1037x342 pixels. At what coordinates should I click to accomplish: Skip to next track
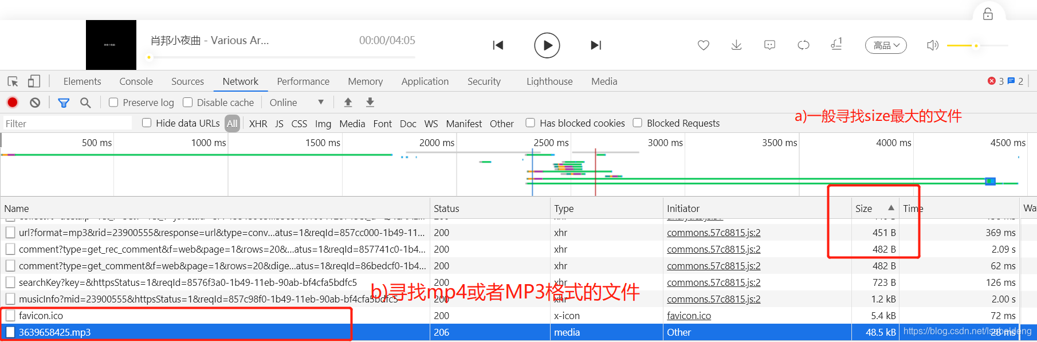(596, 45)
